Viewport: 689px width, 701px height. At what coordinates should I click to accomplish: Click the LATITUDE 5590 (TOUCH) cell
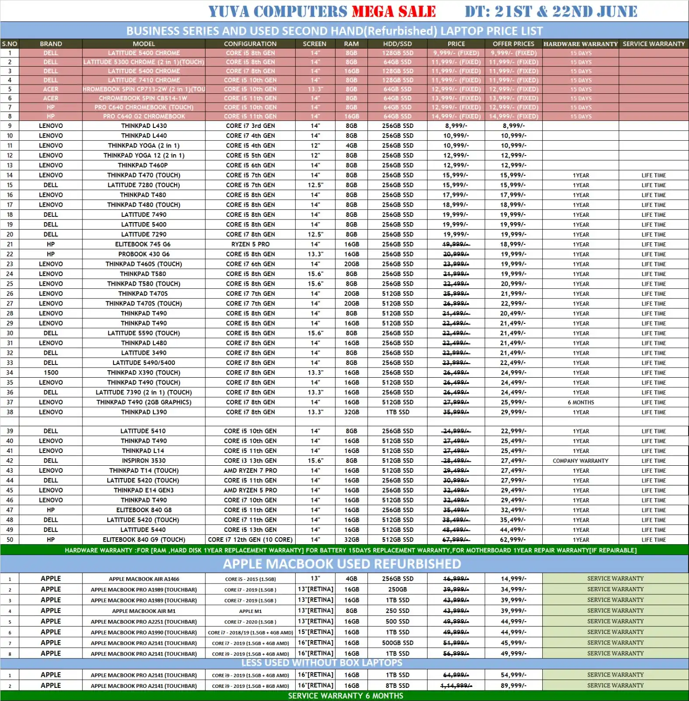pyautogui.click(x=144, y=333)
